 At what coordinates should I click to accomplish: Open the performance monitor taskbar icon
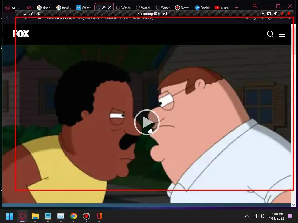[x=61, y=216]
